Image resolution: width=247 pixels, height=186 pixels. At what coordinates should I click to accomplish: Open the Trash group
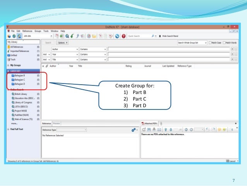click(x=23, y=59)
